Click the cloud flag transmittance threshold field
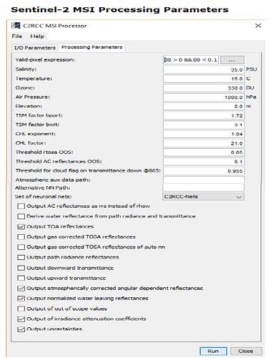 coord(204,171)
